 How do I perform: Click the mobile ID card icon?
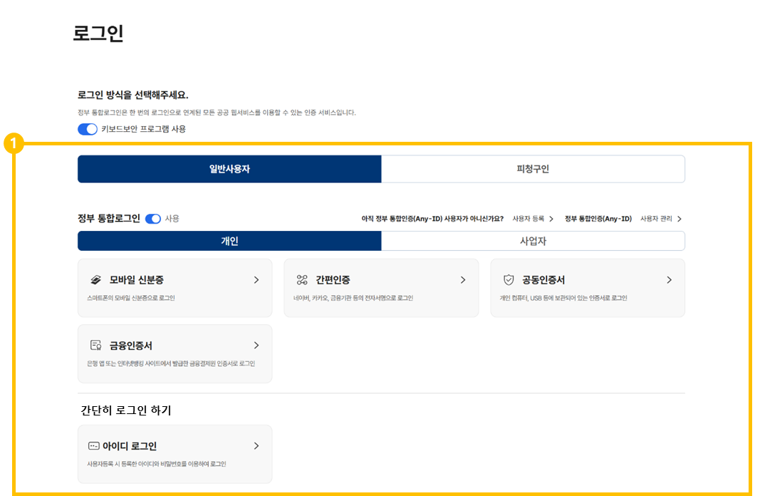coord(96,280)
